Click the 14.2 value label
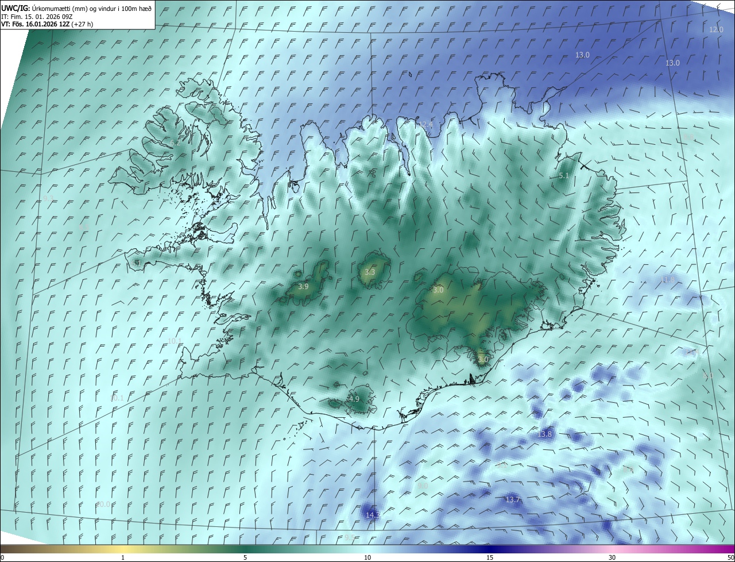Screen dimensions: 735x562 pyautogui.click(x=373, y=515)
